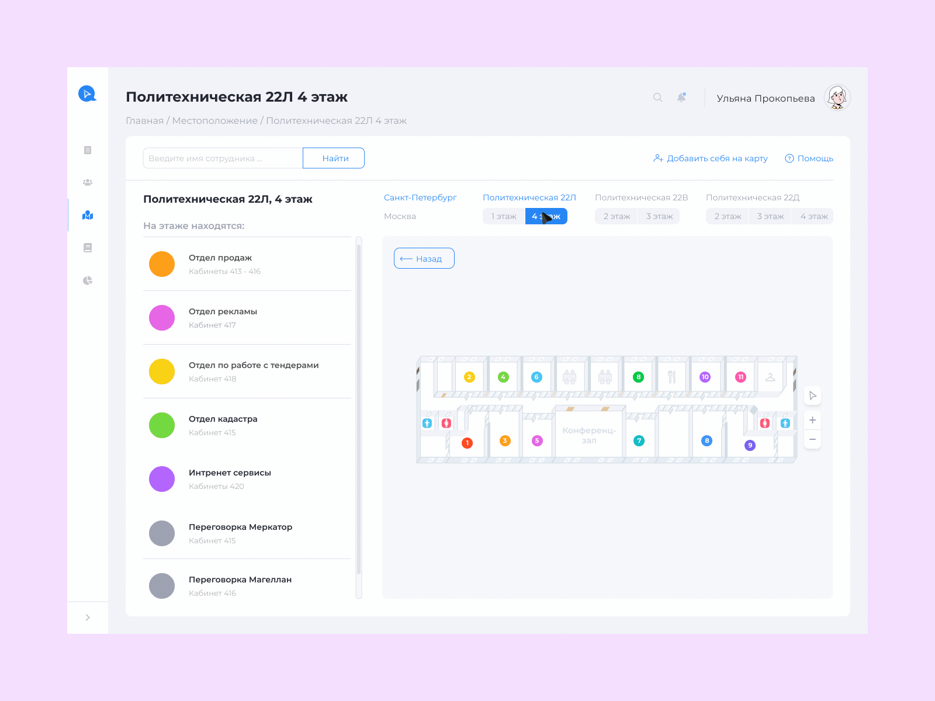Image resolution: width=935 pixels, height=701 pixels.
Task: Select Переговорка Меркатор list item
Action: coord(247,533)
